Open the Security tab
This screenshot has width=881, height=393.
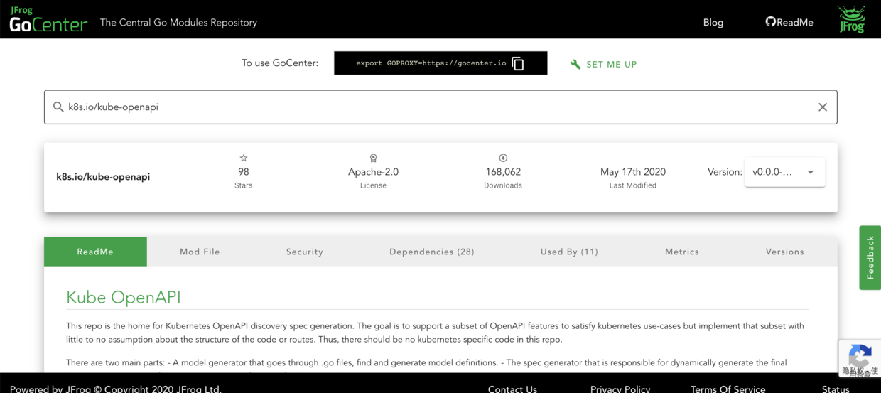[305, 252]
